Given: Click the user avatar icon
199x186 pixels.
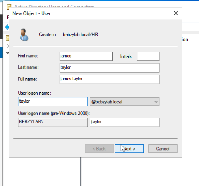Looking at the screenshot, I should (24, 35).
